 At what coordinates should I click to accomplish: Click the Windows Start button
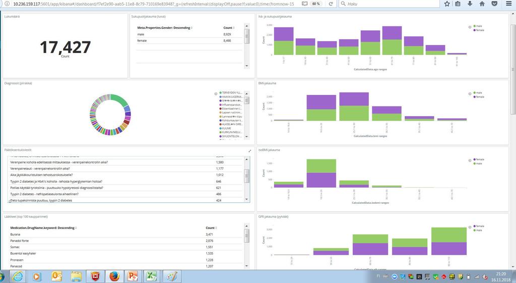(2, 276)
